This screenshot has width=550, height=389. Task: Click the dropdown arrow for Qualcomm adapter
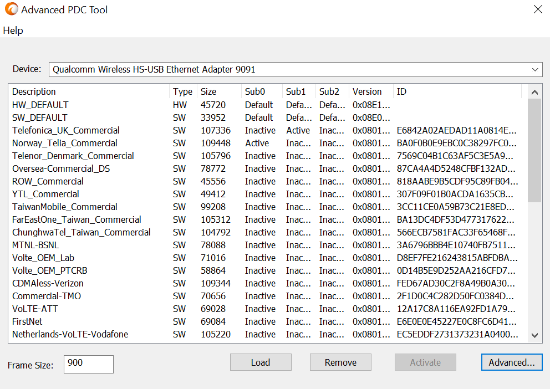pyautogui.click(x=535, y=69)
